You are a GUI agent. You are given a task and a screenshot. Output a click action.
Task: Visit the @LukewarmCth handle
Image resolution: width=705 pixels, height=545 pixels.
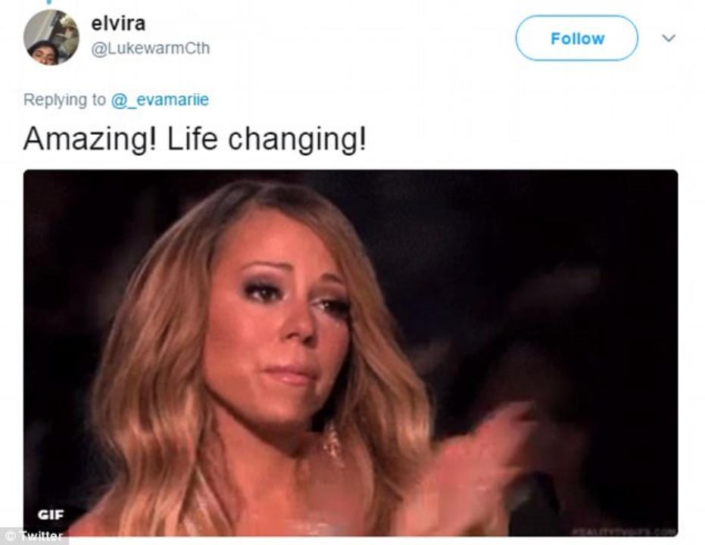151,48
